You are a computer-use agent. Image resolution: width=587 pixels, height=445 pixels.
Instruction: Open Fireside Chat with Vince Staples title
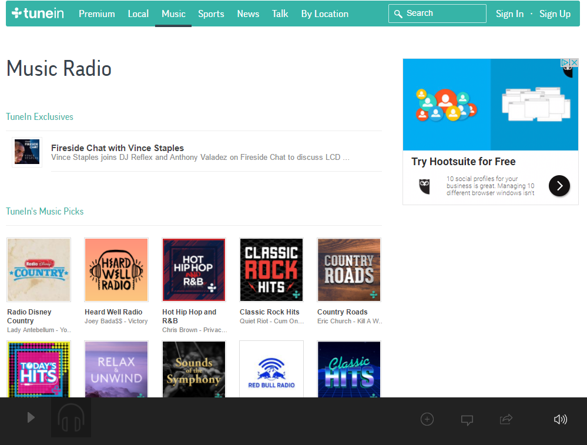[118, 148]
